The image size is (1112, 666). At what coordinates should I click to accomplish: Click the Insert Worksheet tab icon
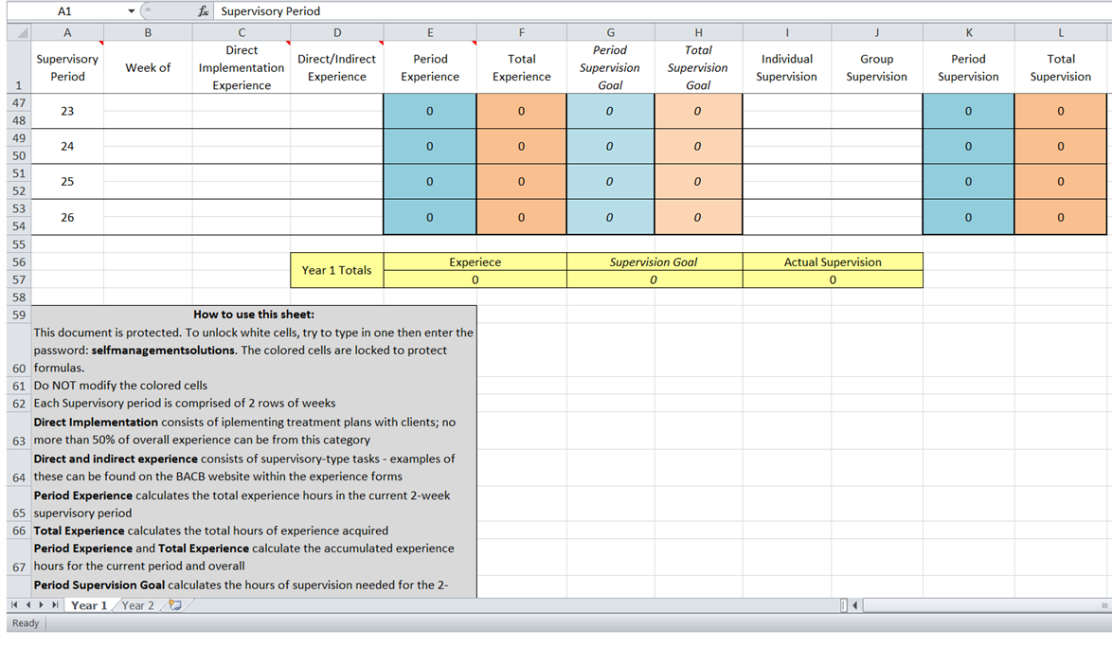(x=174, y=605)
